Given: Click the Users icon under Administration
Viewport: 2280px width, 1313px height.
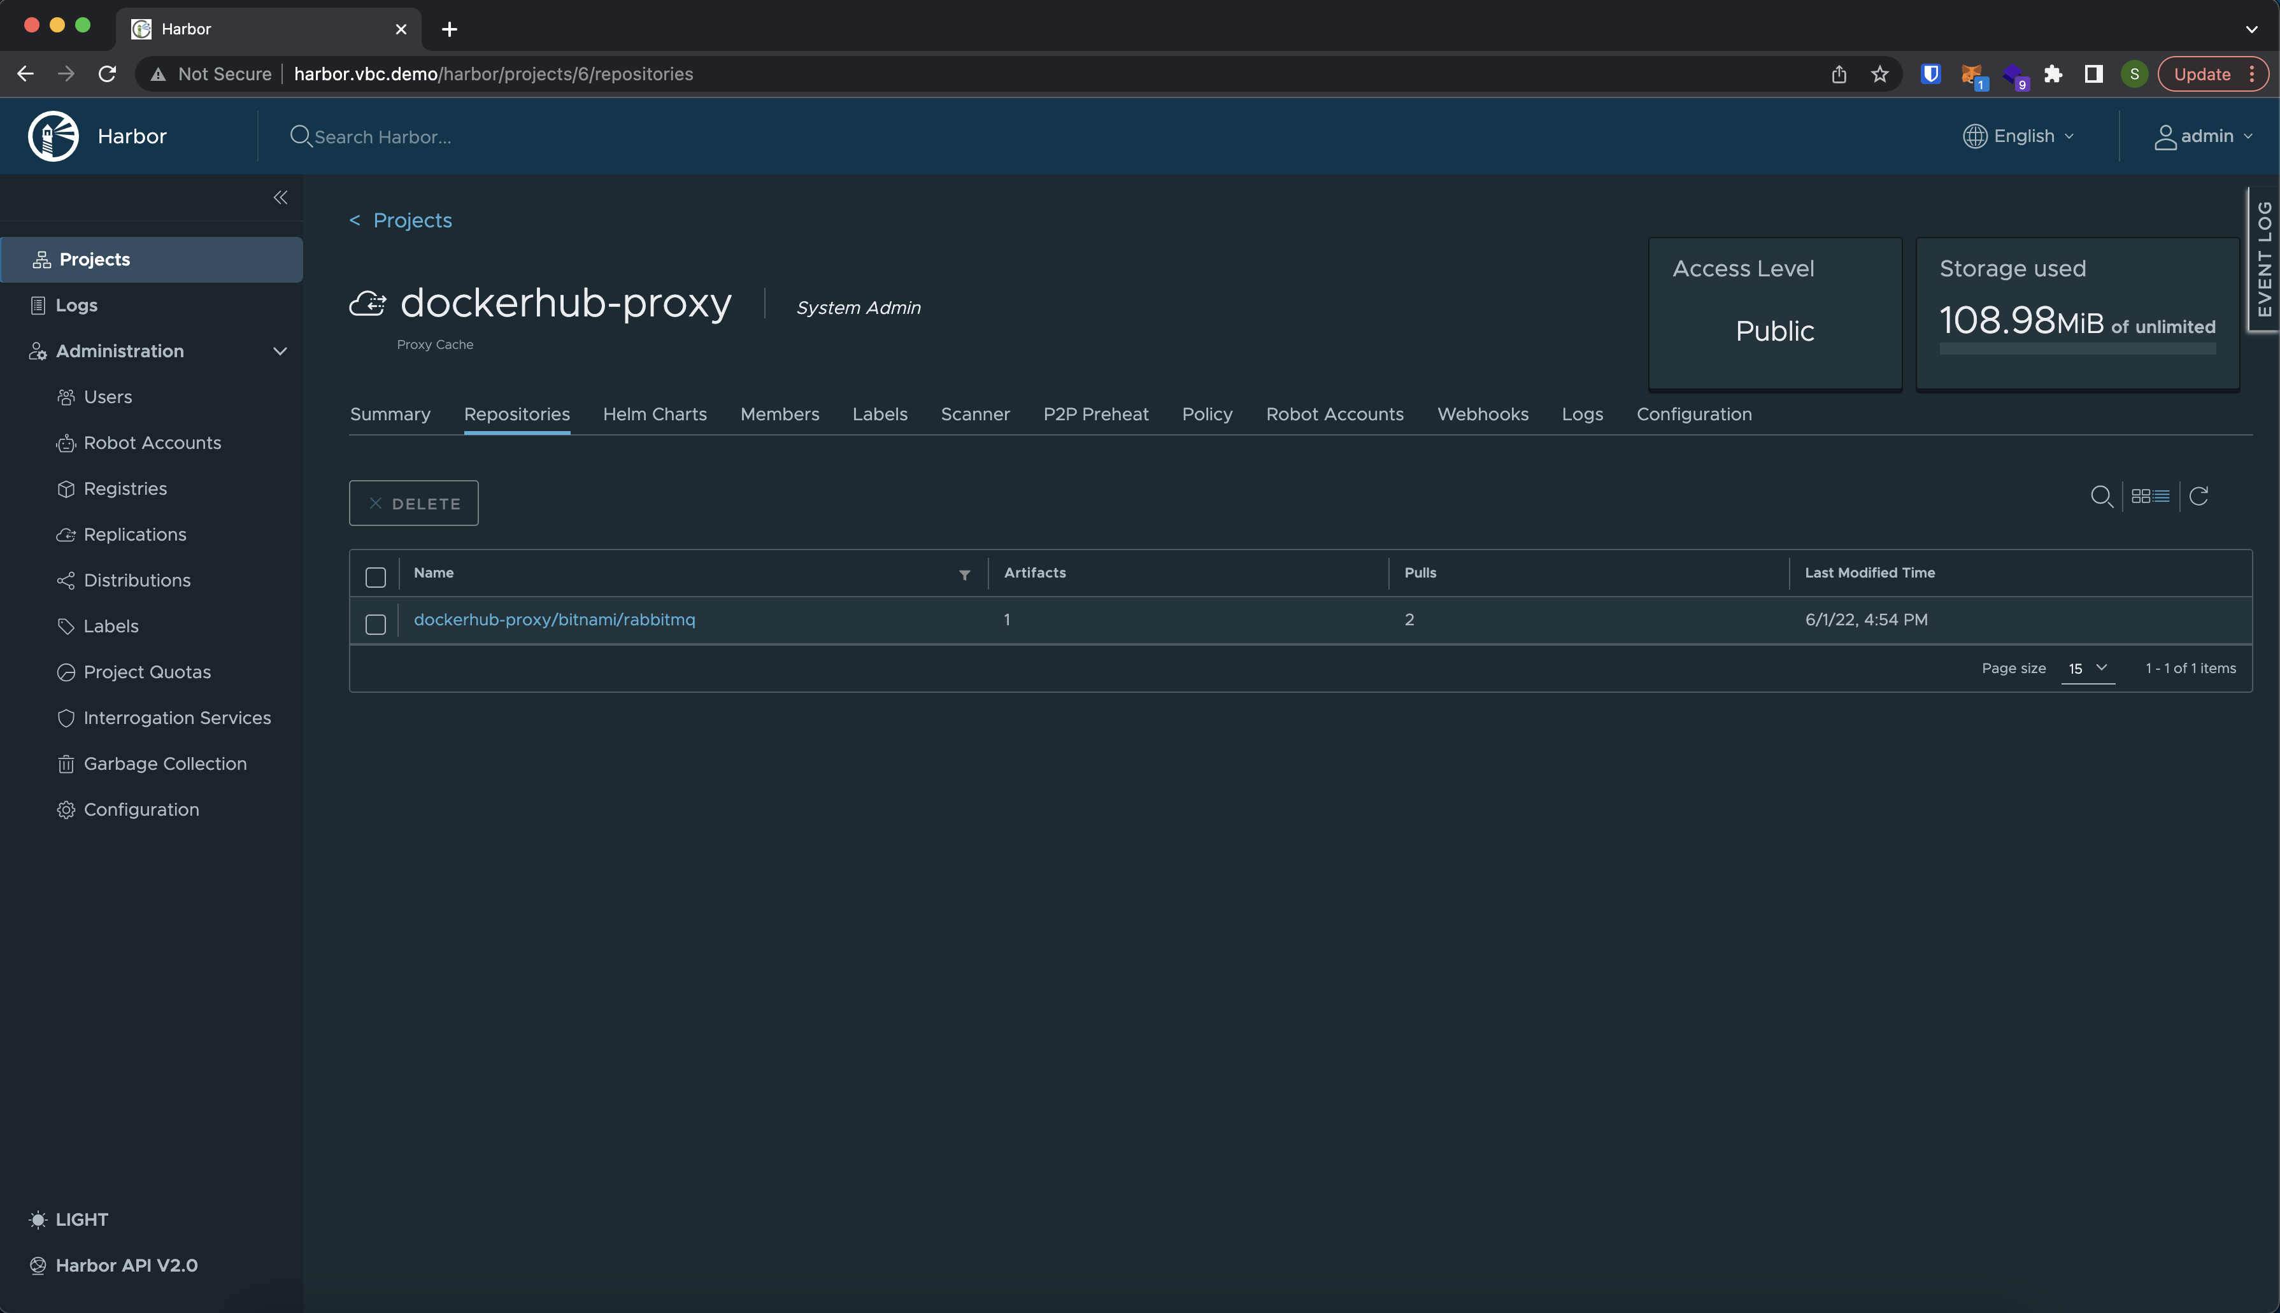Looking at the screenshot, I should point(66,397).
